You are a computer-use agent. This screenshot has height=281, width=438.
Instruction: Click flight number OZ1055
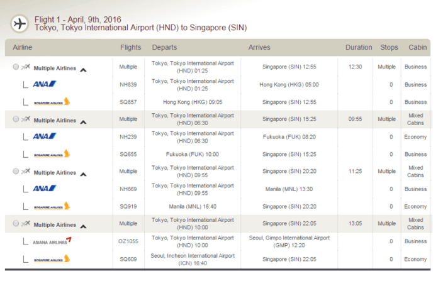128,241
